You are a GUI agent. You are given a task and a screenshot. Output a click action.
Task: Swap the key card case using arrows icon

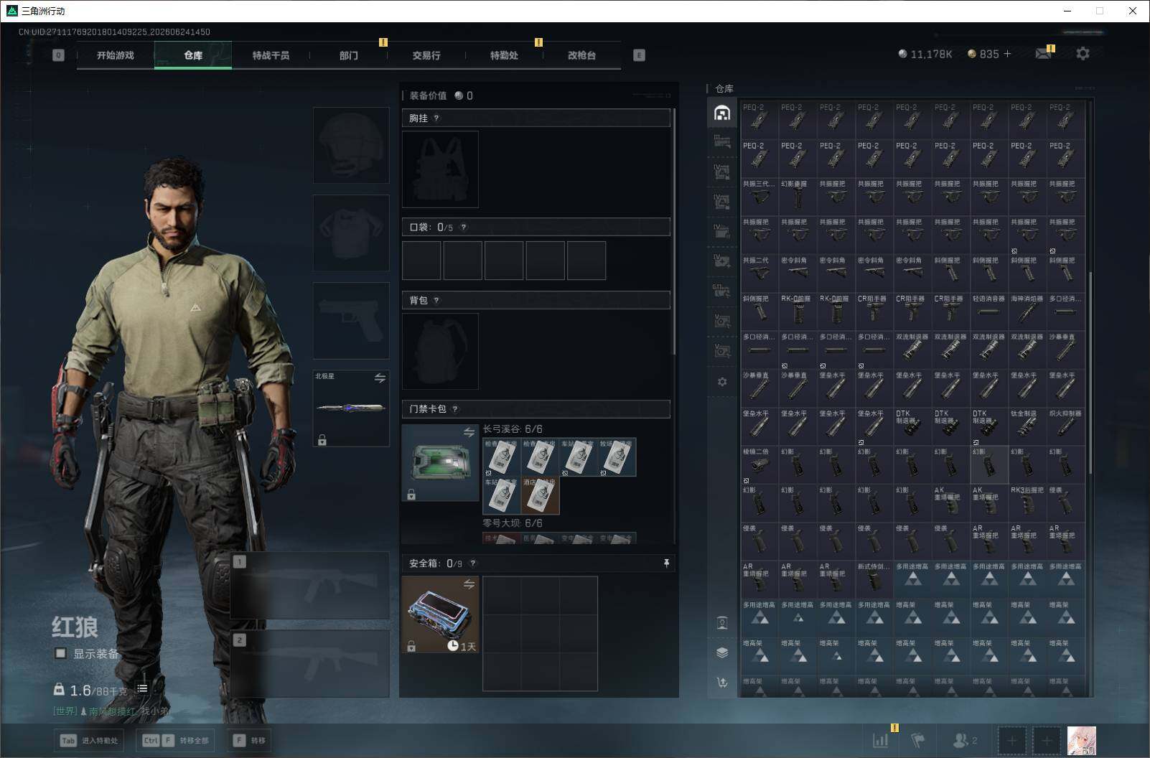(469, 432)
